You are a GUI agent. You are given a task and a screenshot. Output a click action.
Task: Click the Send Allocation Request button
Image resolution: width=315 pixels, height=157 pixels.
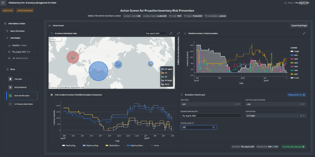tap(293, 147)
